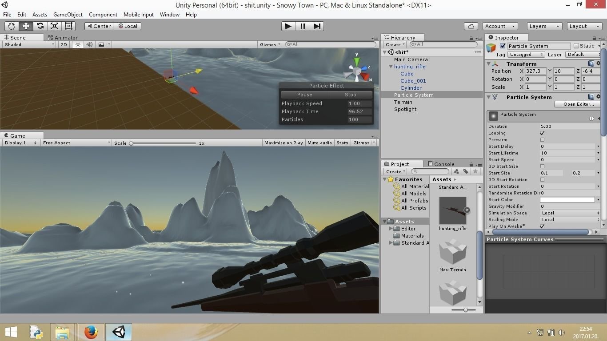Screen dimensions: 607x341
Task: Toggle 2D scene view mode
Action: click(x=64, y=44)
